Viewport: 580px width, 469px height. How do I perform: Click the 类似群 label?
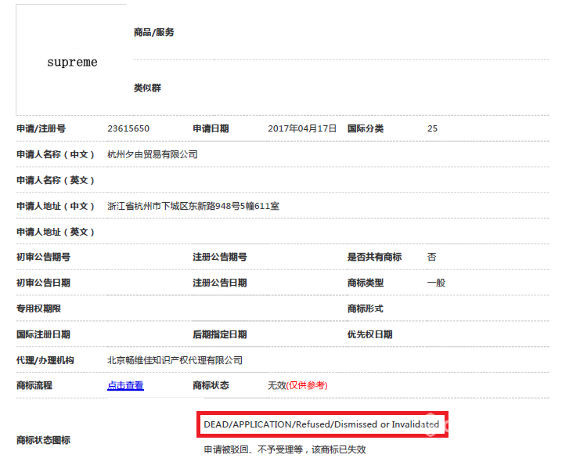click(x=147, y=88)
